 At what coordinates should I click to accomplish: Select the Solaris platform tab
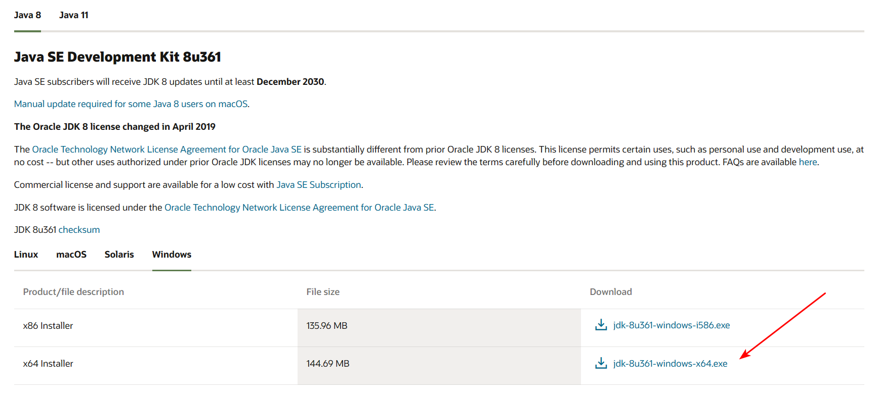119,255
